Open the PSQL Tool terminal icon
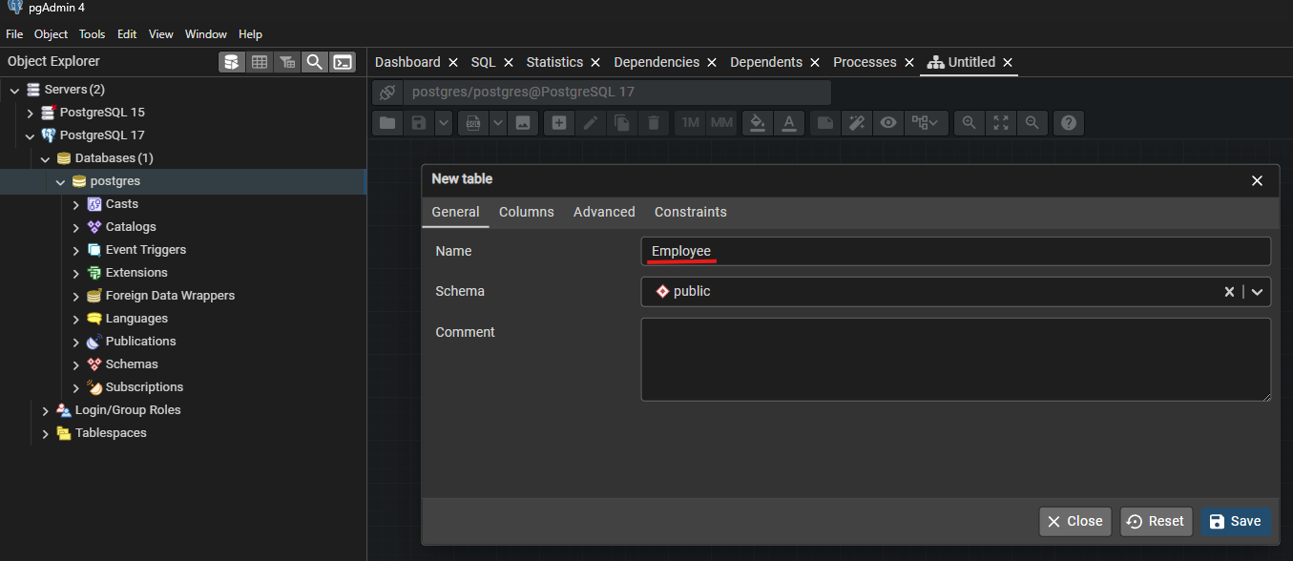Viewport: 1293px width, 561px height. [x=343, y=62]
